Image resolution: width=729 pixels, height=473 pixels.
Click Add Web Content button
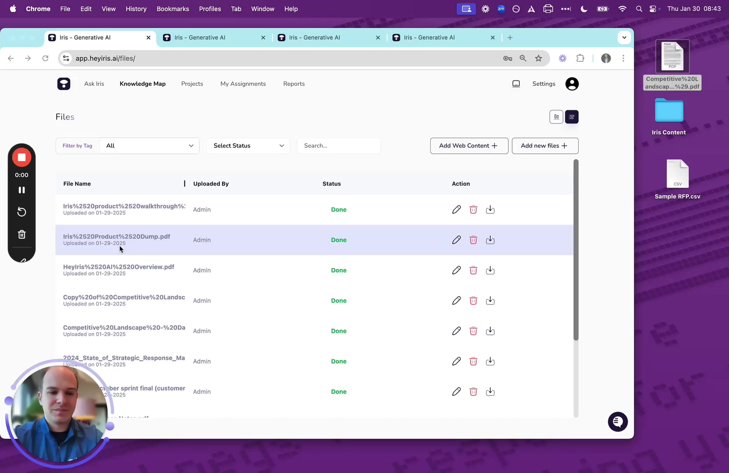(469, 146)
